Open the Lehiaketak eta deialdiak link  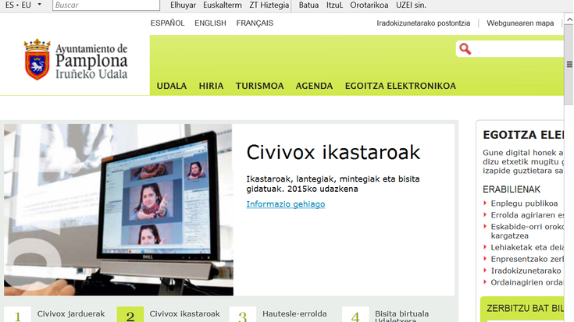pyautogui.click(x=527, y=247)
